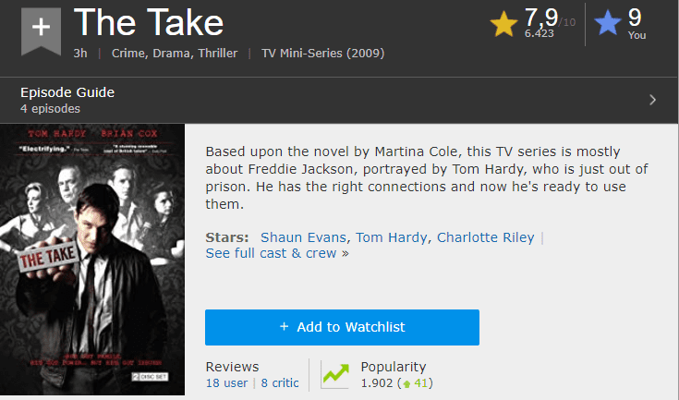Open Charlotte Riley's profile link

[485, 237]
